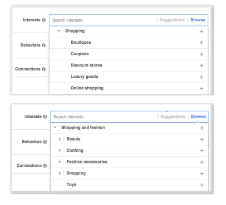The height and width of the screenshot is (205, 226).
Task: Add Fashion accessories using plus icon
Action: click(x=202, y=162)
